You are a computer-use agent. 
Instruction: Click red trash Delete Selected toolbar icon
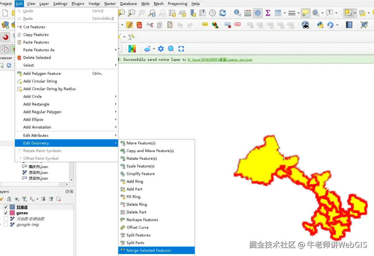point(139,25)
